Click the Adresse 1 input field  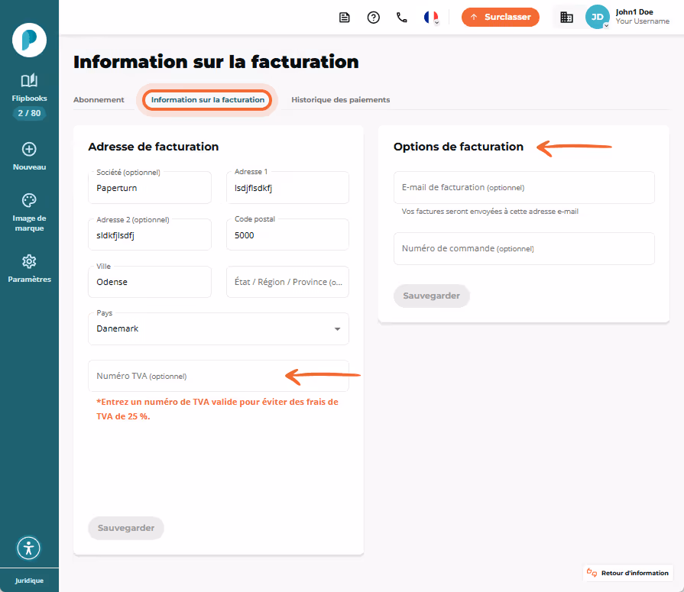[x=287, y=187]
